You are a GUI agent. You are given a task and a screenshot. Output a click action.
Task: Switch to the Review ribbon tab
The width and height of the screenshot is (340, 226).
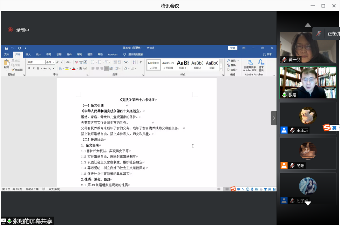point(80,54)
